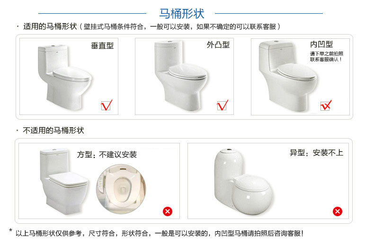
Task: Click the round 异型 toilet image
Action: pyautogui.click(x=244, y=182)
